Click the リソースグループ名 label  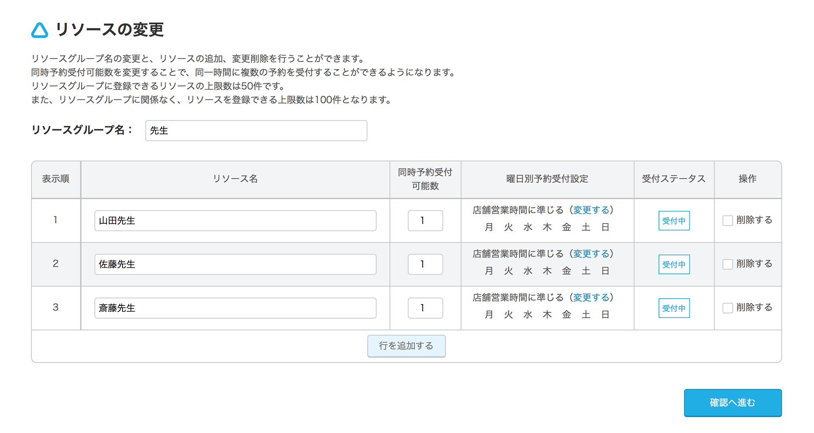[82, 130]
